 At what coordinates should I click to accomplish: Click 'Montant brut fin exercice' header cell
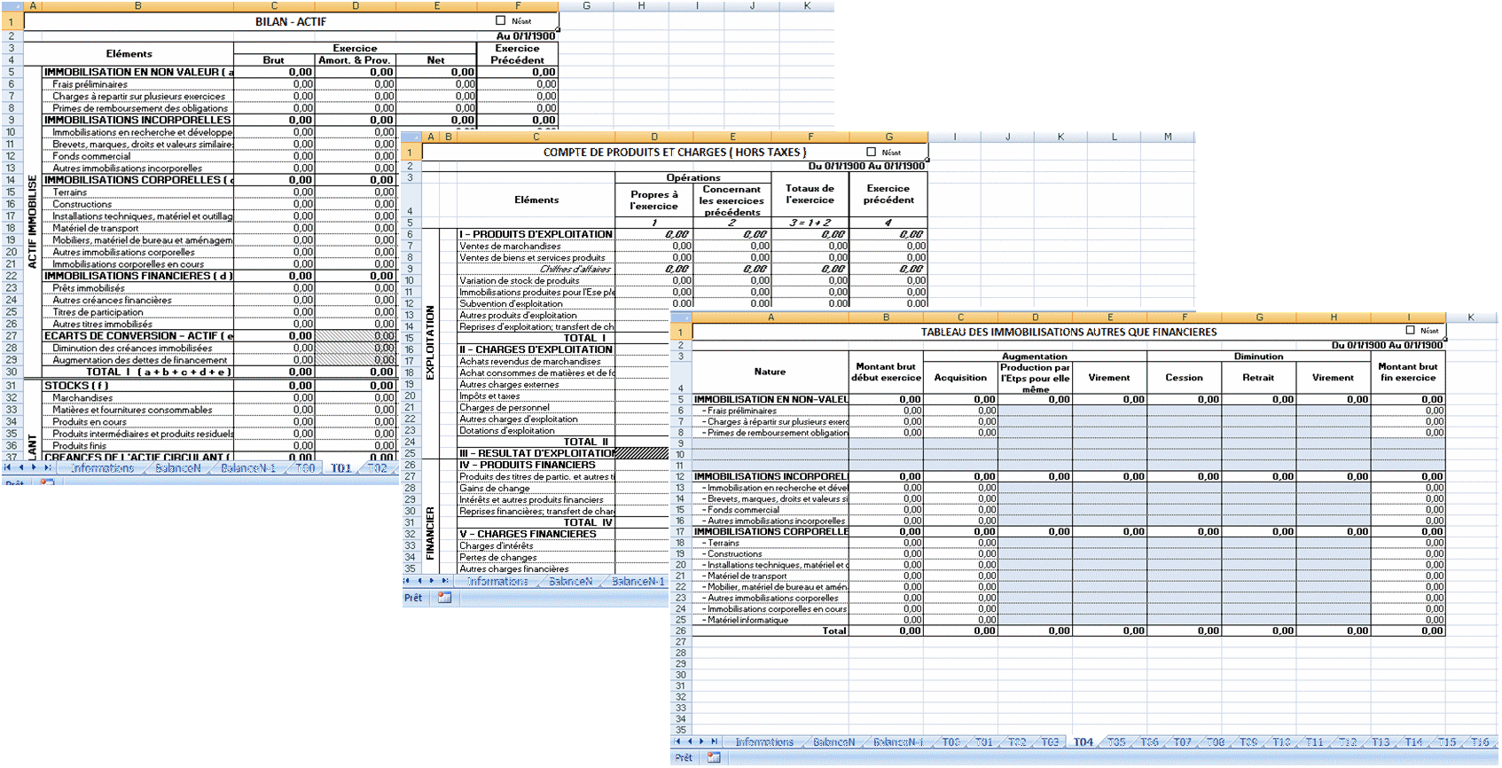[1408, 372]
